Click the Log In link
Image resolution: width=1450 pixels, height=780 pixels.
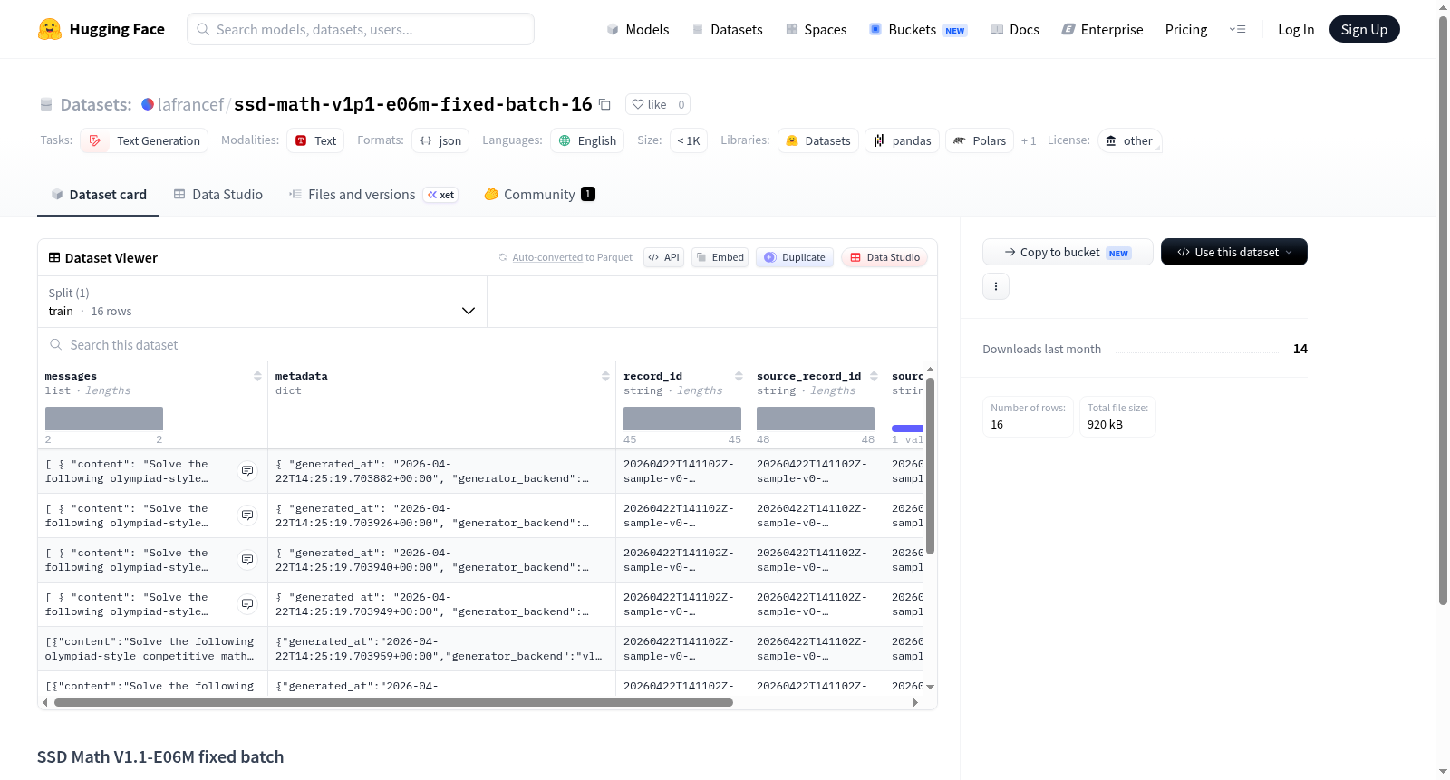pos(1296,30)
